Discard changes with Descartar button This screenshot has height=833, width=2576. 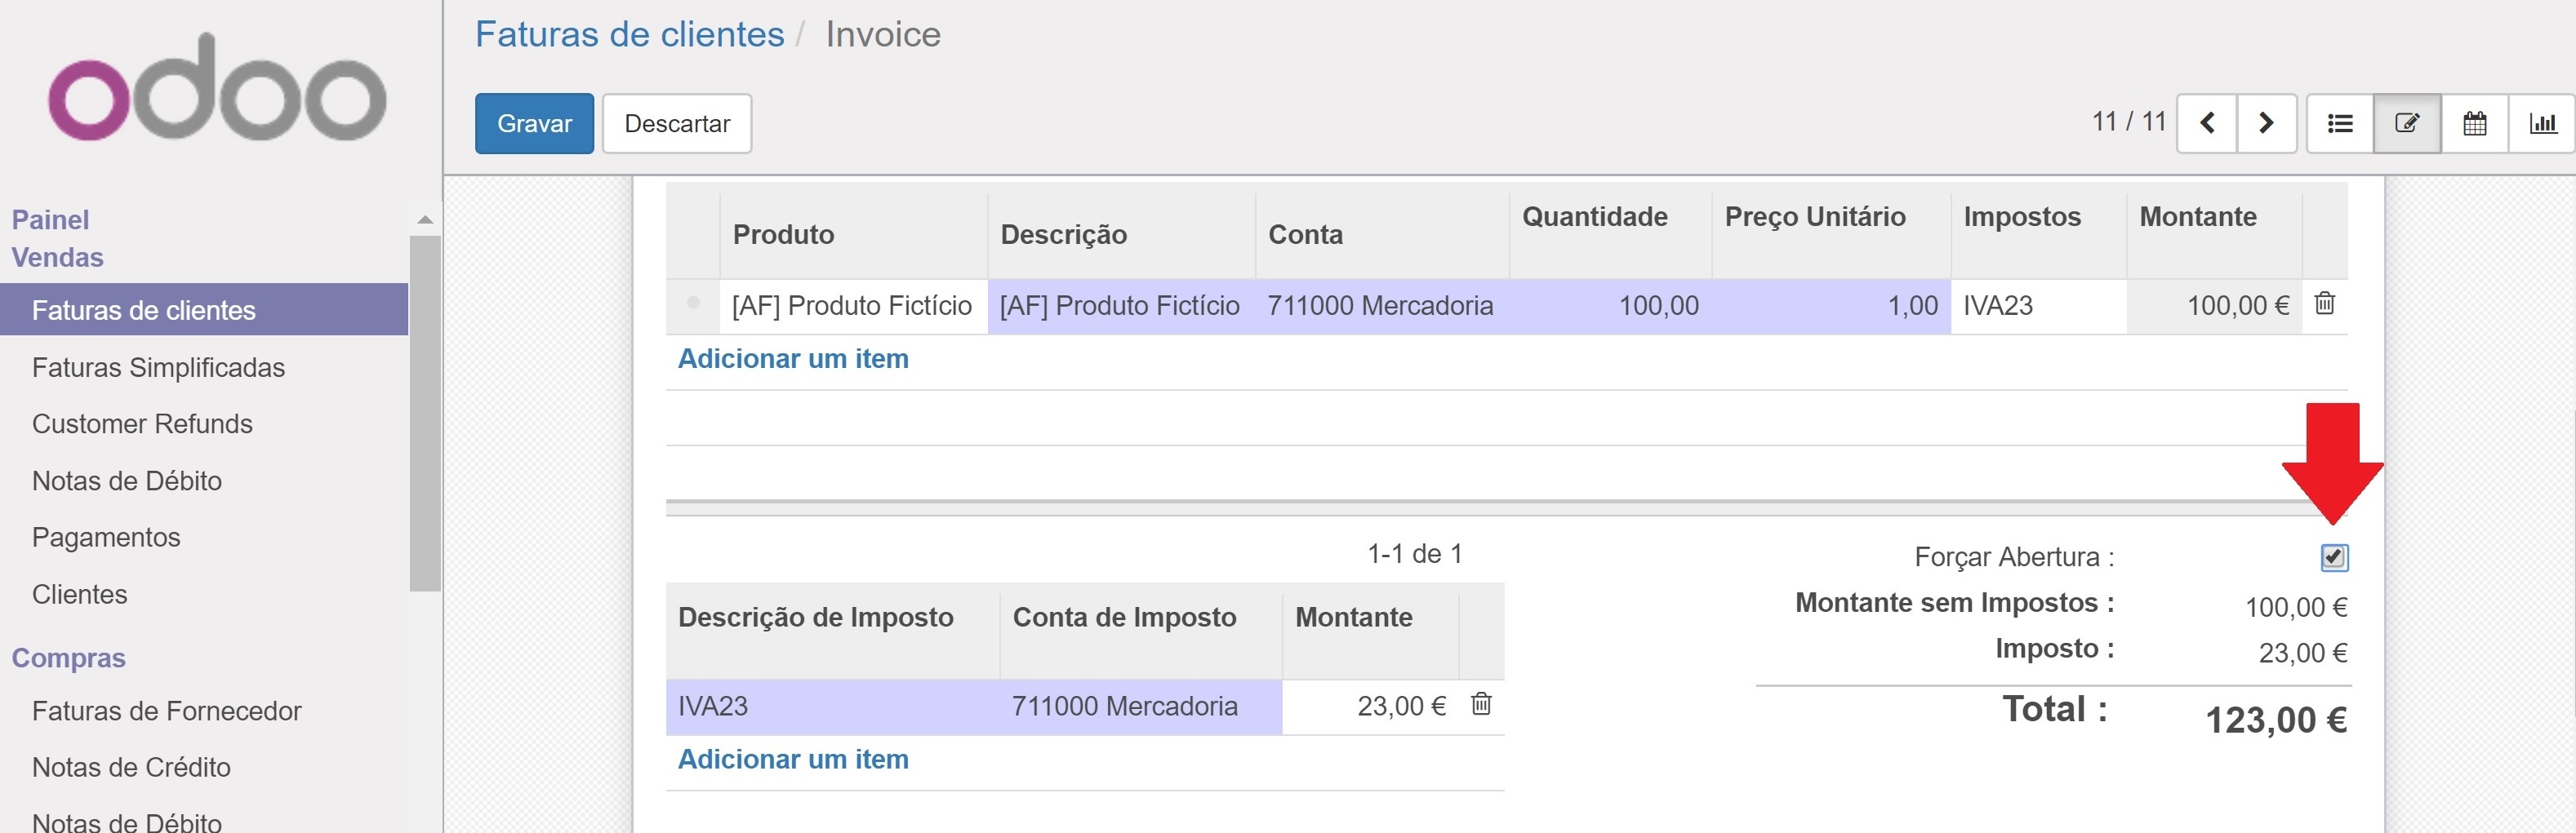(677, 124)
